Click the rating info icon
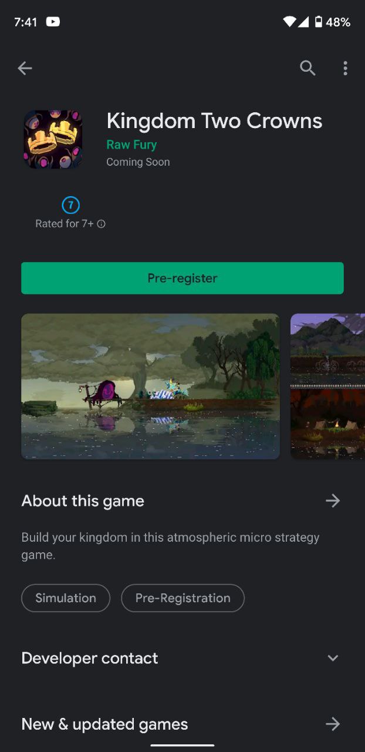The height and width of the screenshot is (752, 365). [x=101, y=224]
